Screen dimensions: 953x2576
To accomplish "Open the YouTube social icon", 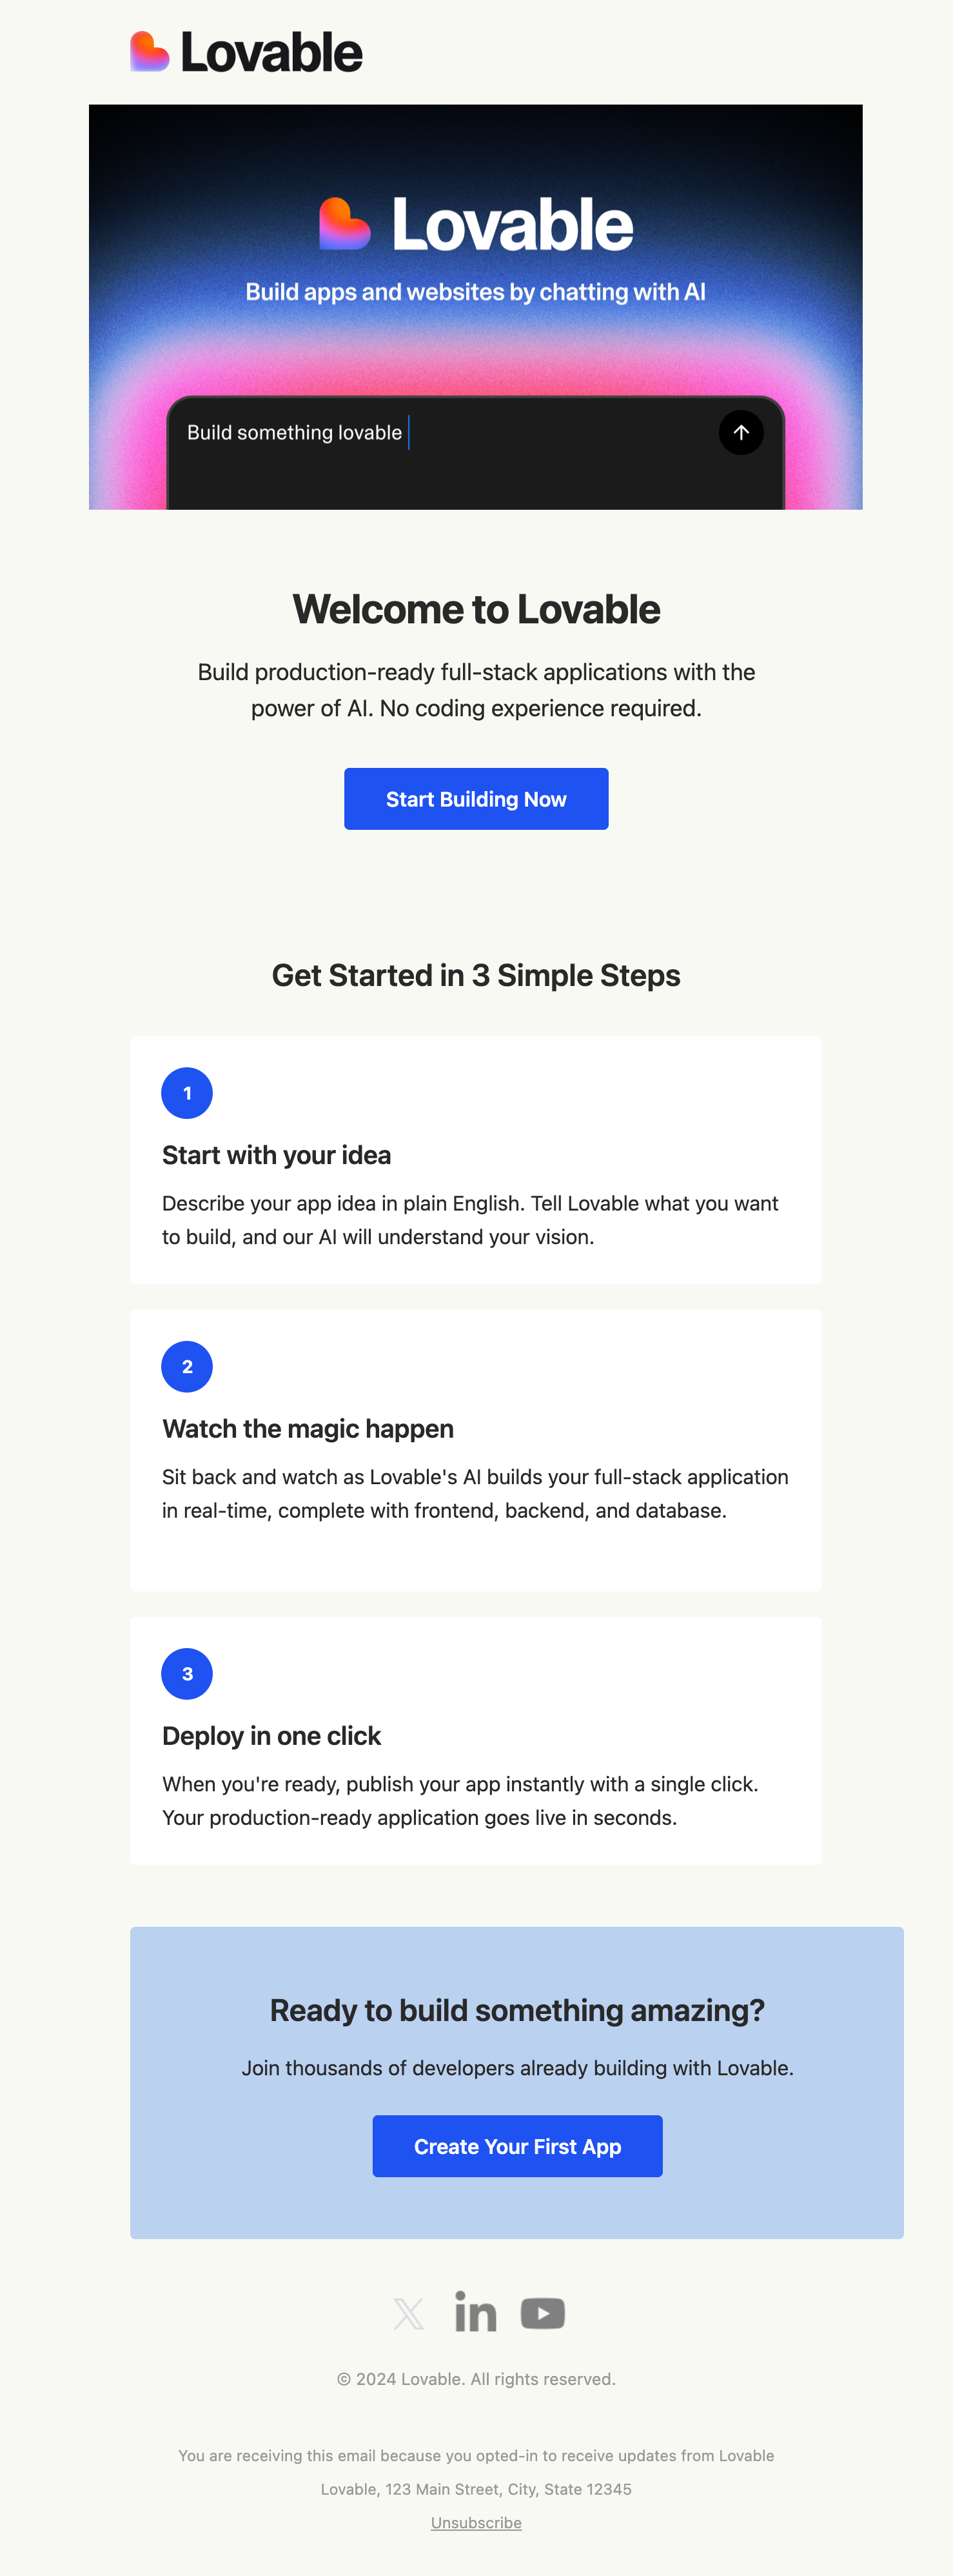I will coord(542,2313).
